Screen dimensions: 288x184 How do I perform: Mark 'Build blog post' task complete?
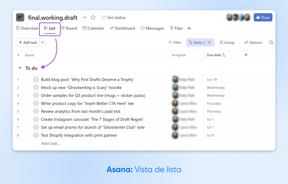click(36, 79)
